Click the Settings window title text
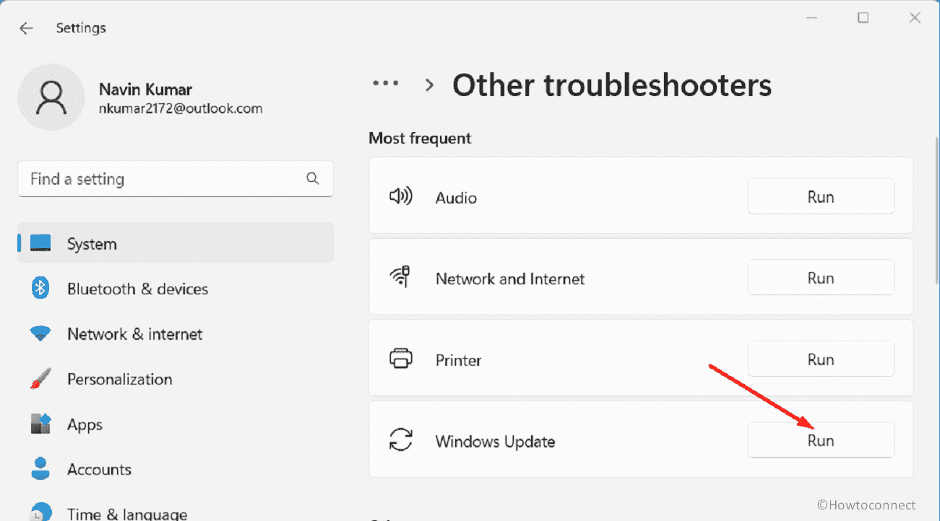This screenshot has width=940, height=521. click(81, 28)
